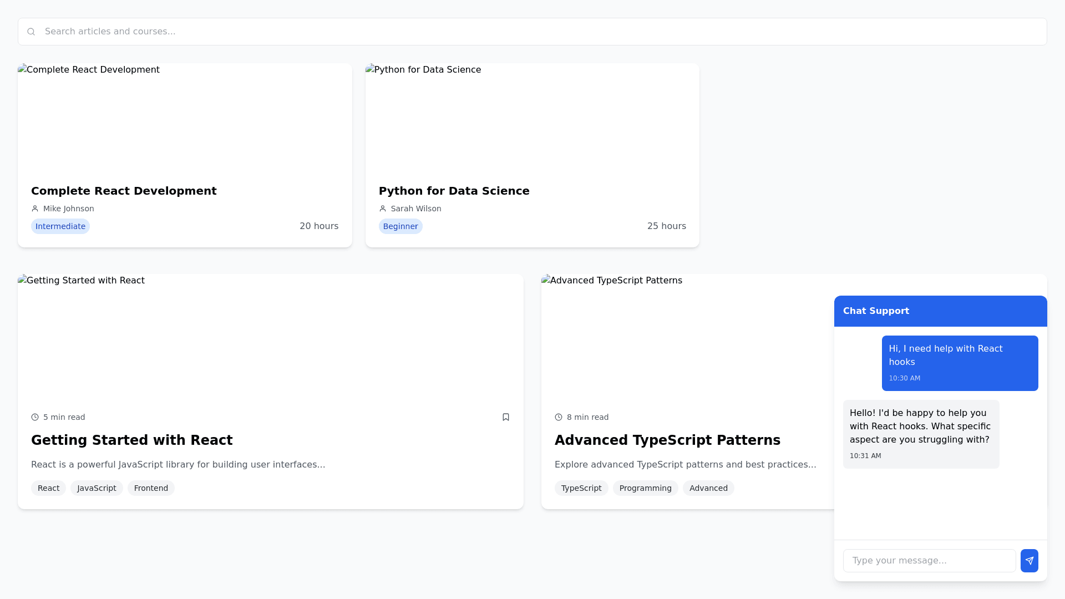This screenshot has height=599, width=1065.
Task: Filter by the TypeScript tag
Action: pyautogui.click(x=581, y=488)
